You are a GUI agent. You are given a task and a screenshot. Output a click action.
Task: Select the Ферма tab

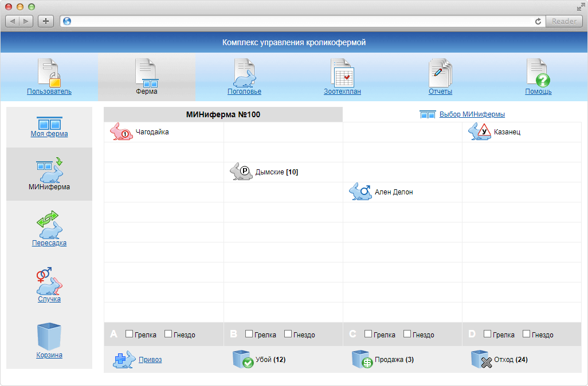(x=147, y=77)
